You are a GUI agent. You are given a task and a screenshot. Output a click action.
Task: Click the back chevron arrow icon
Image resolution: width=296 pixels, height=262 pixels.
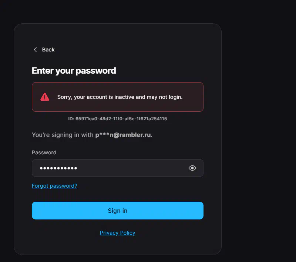[x=35, y=50]
